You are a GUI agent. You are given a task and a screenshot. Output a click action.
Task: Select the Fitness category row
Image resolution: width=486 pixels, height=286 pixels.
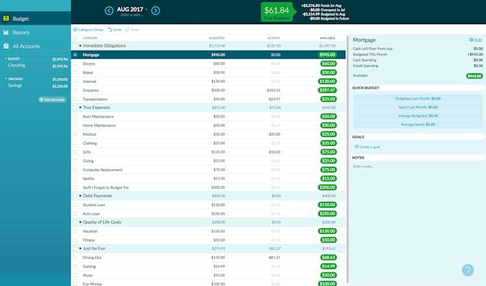tap(208, 240)
